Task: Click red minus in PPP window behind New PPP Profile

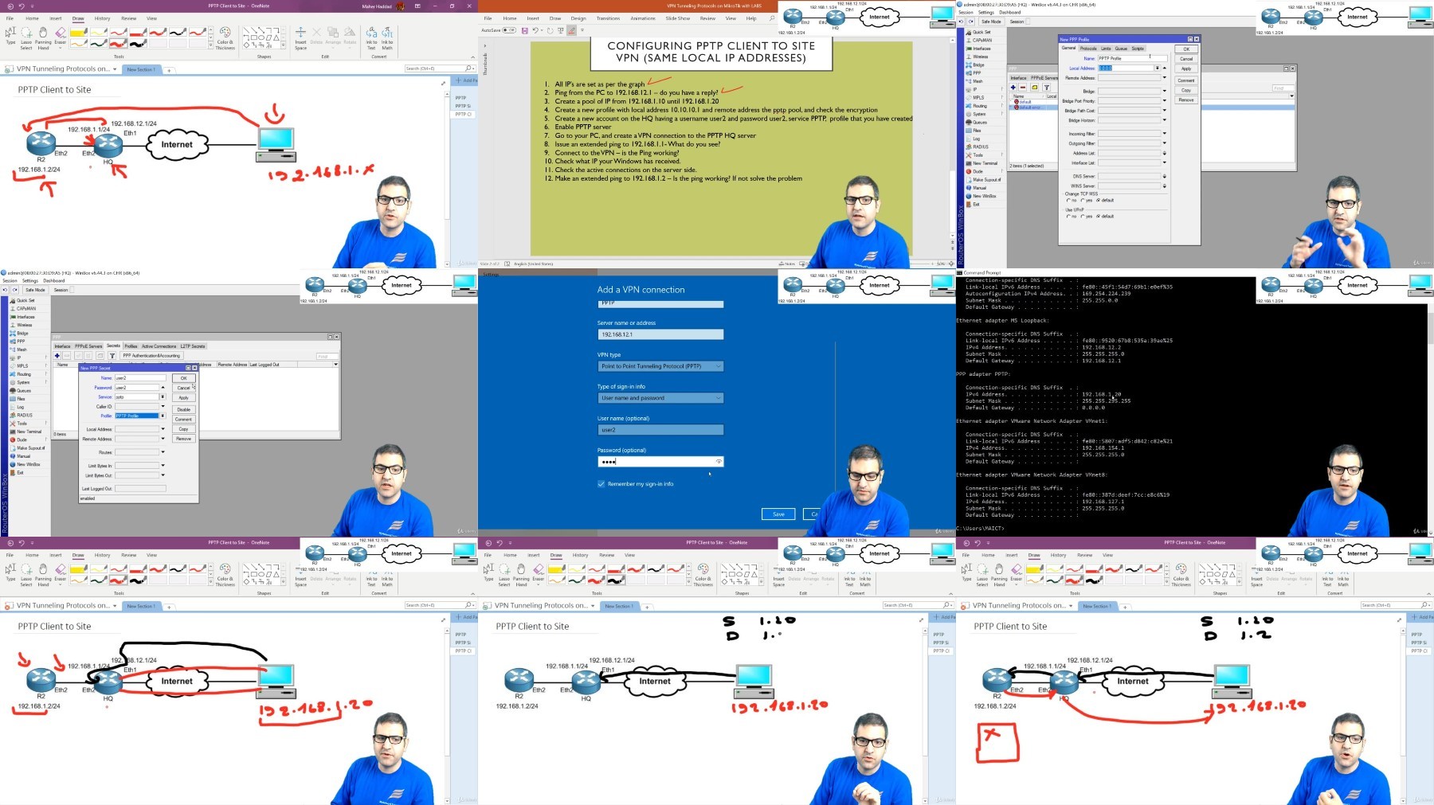Action: (1023, 88)
